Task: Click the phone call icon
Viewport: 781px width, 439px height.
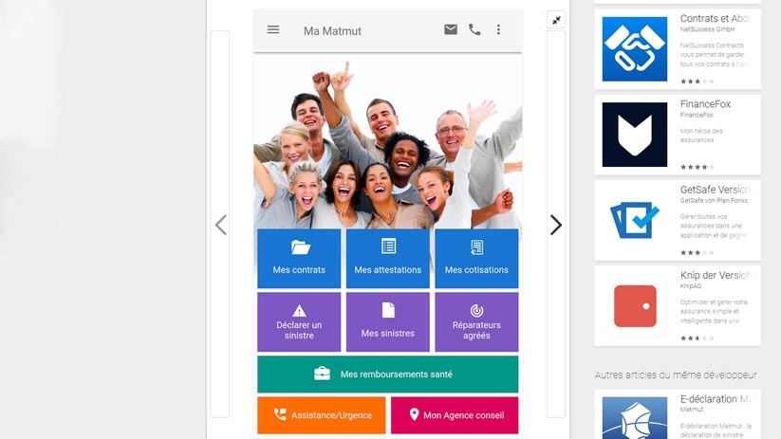Action: pyautogui.click(x=474, y=29)
